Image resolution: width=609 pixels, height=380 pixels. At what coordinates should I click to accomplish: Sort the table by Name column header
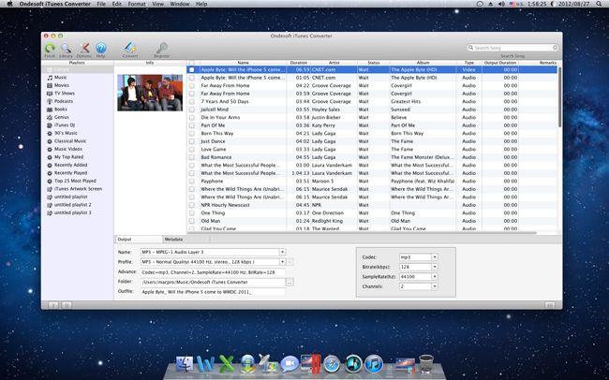244,63
